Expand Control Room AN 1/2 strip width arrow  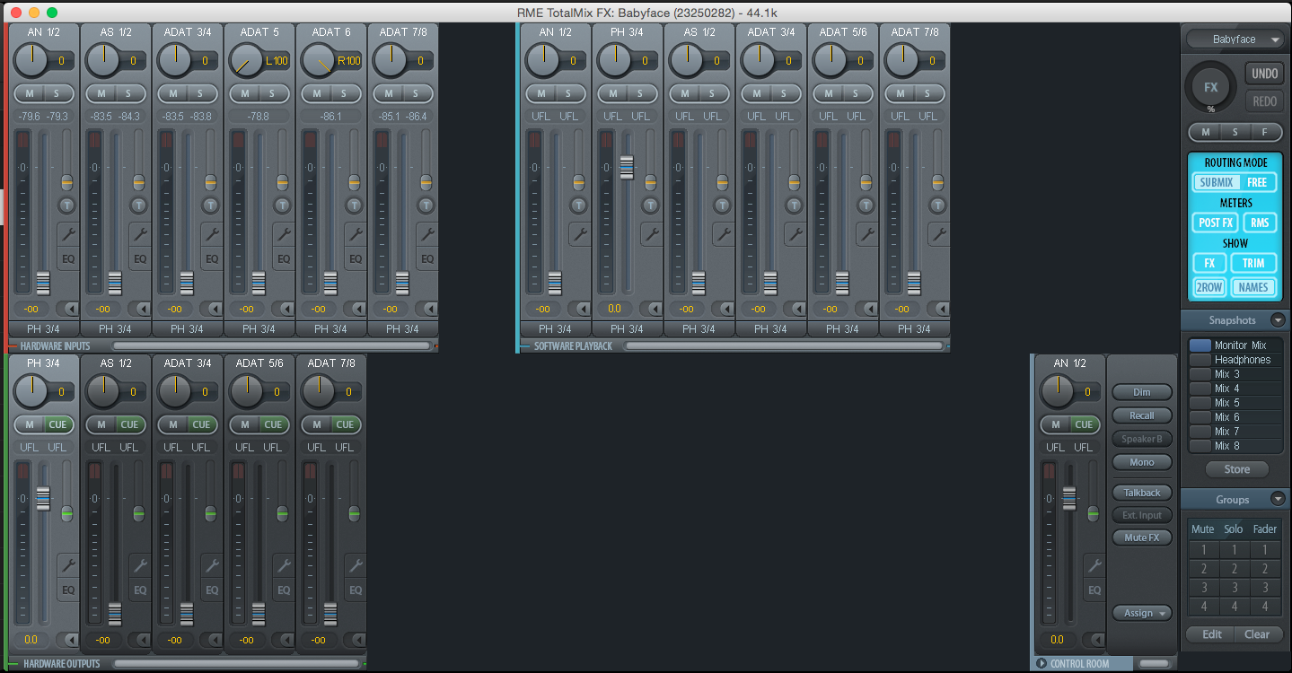(x=1094, y=640)
